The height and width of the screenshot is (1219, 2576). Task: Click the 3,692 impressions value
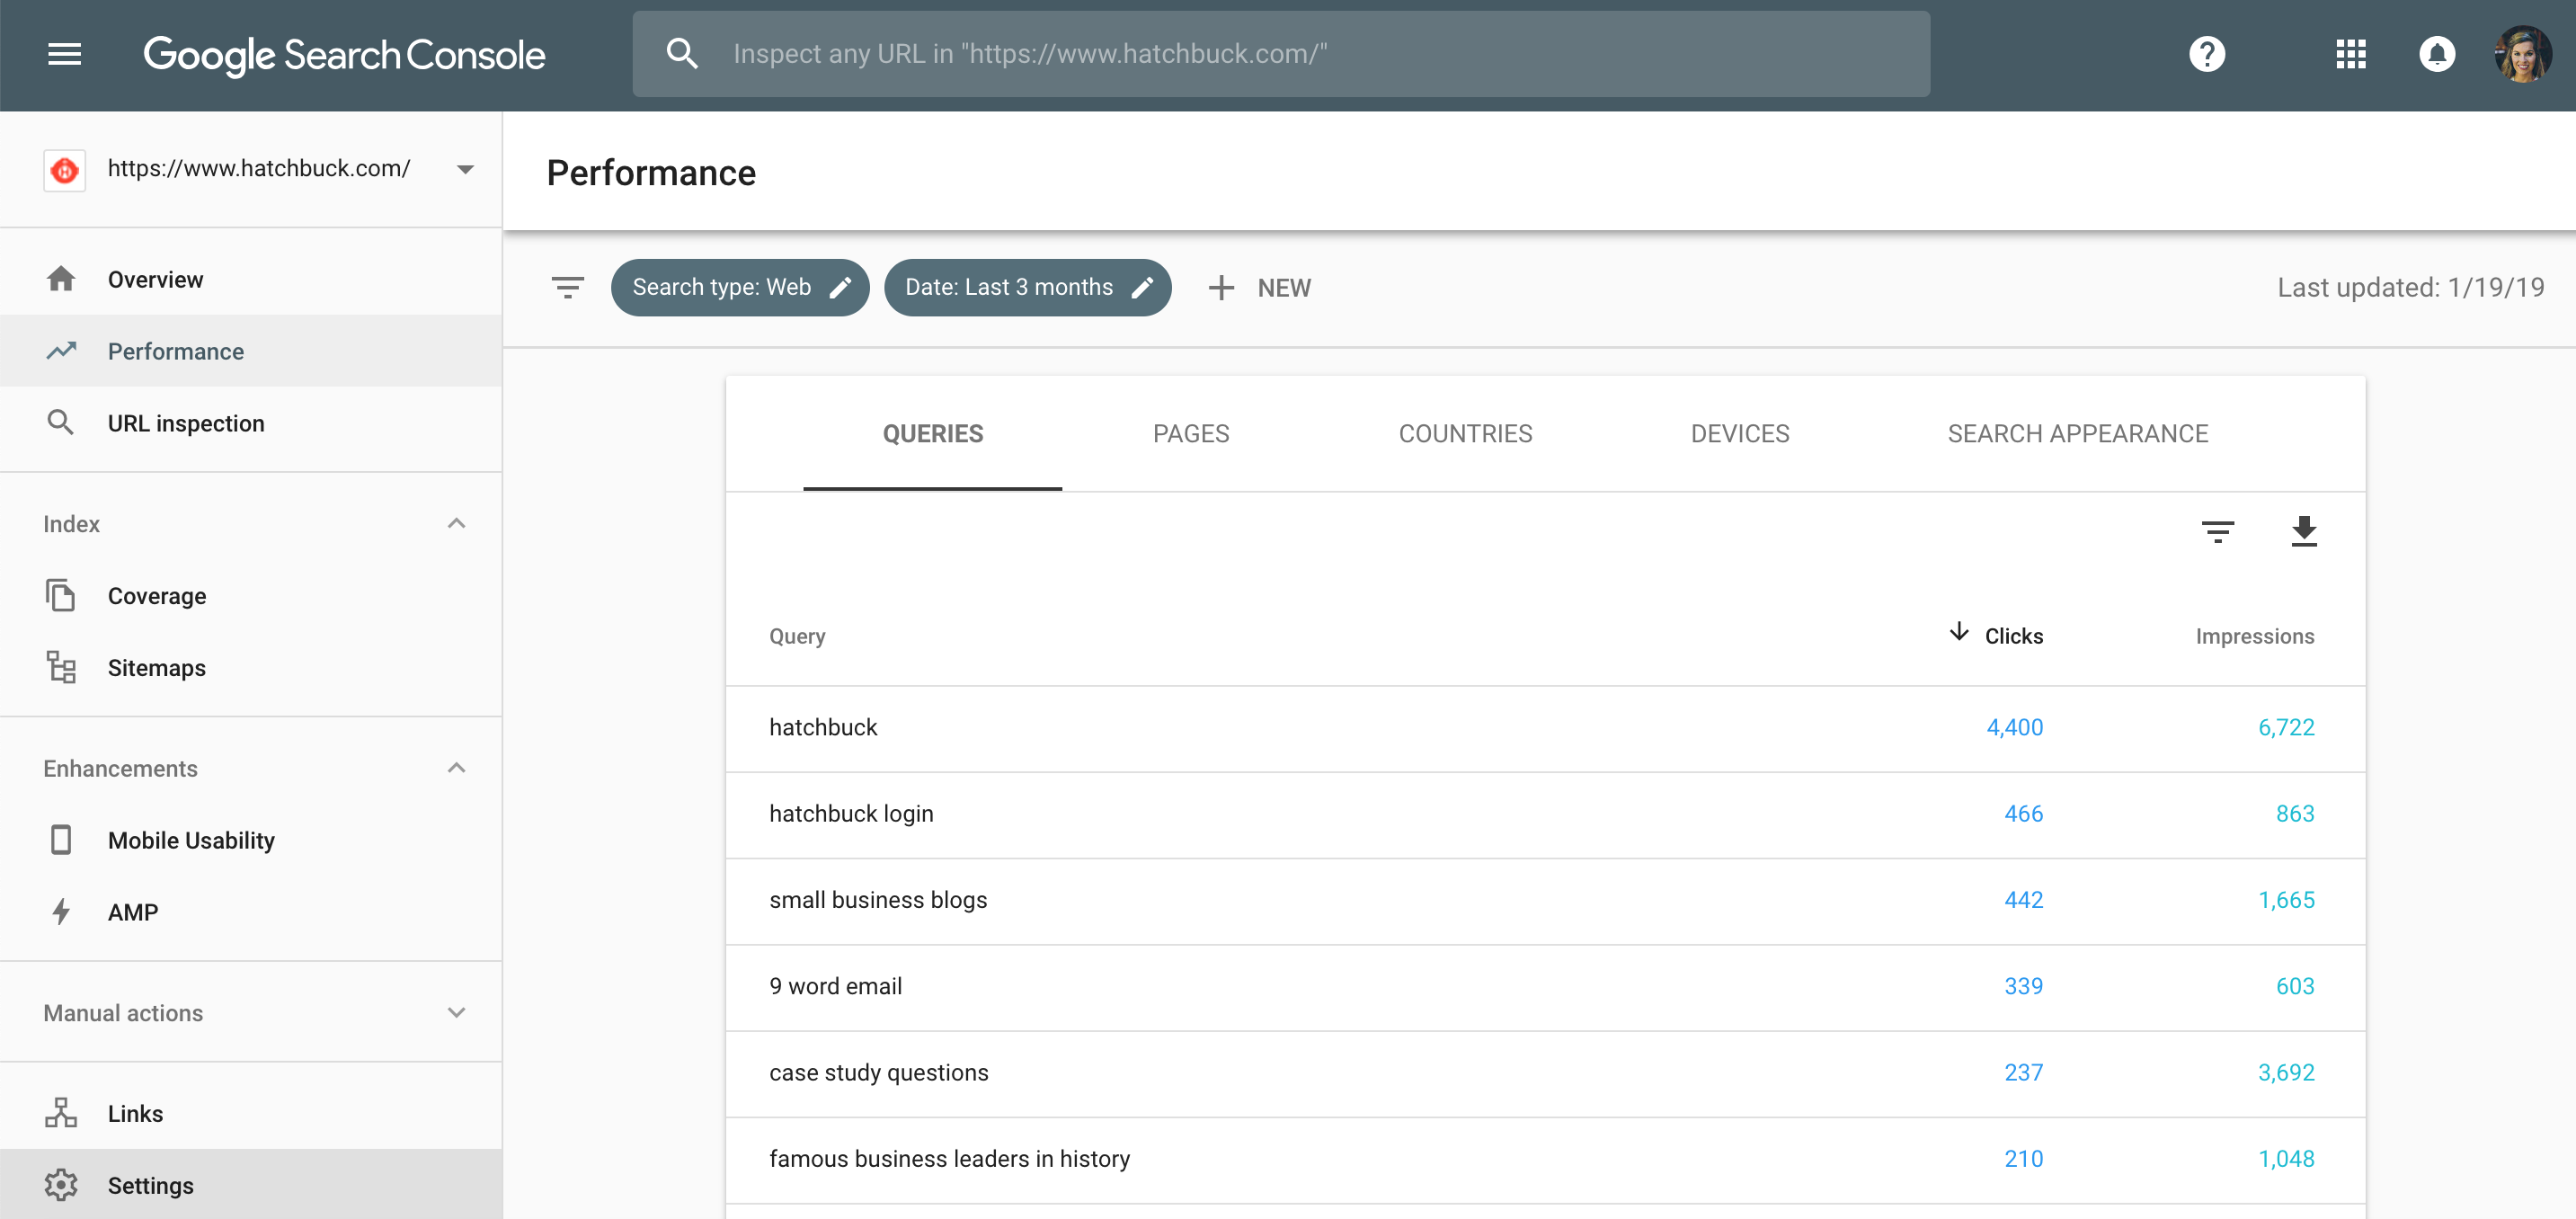tap(2286, 1073)
